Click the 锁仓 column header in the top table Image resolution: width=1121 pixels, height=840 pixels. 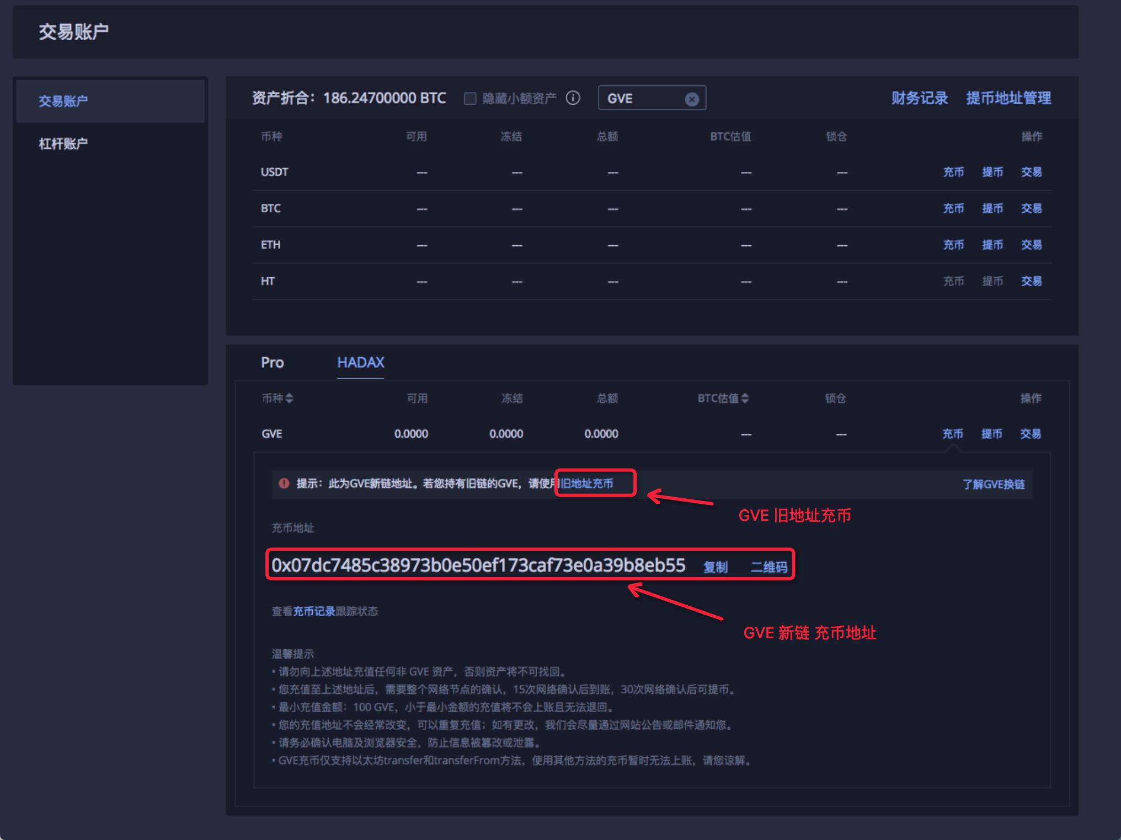point(836,136)
